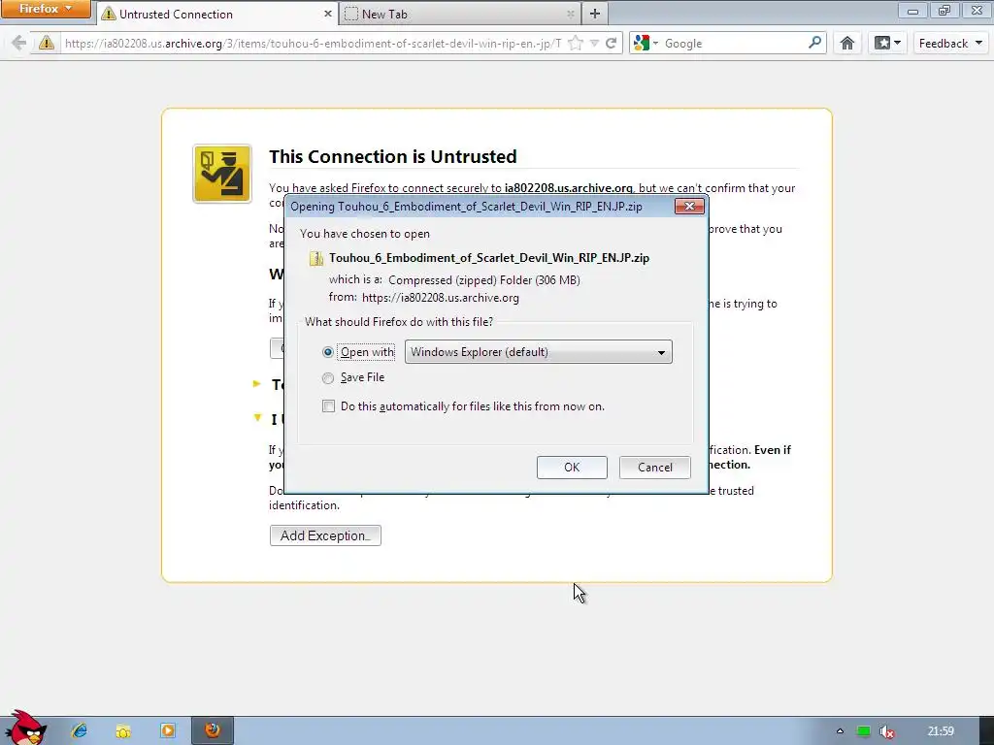Open the Bookmarks menu button
This screenshot has width=994, height=745.
[887, 43]
